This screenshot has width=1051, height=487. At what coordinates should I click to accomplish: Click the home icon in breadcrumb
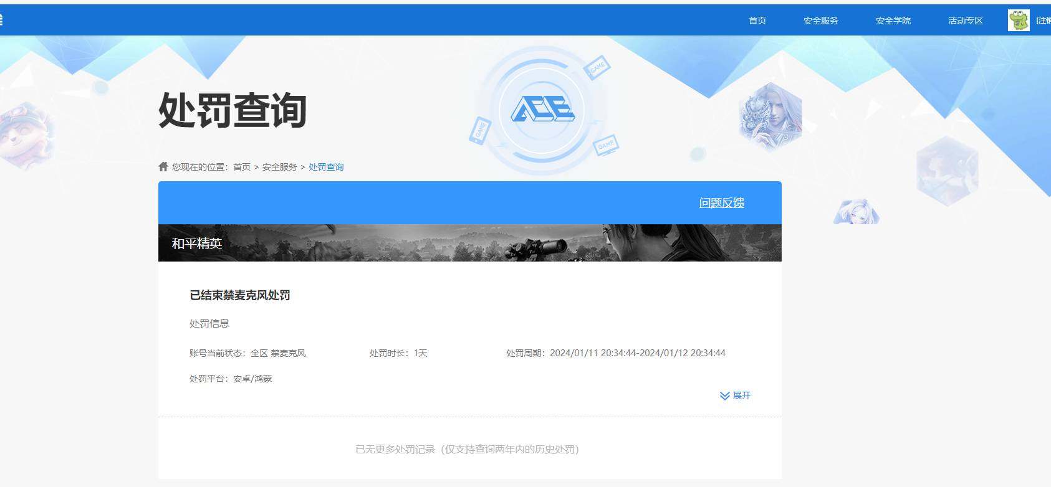pyautogui.click(x=163, y=166)
